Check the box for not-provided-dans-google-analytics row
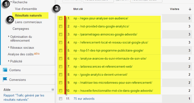Screen dimensions: 194x103 click(61, 26)
